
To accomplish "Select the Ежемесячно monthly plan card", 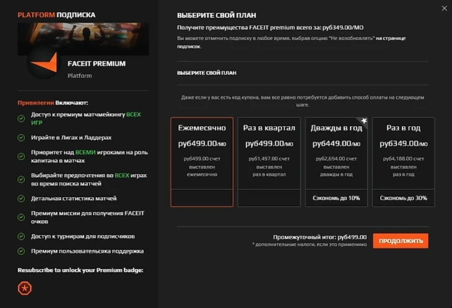I will pos(202,162).
